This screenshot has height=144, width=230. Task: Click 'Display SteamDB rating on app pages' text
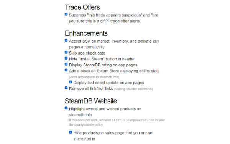tap(103, 65)
